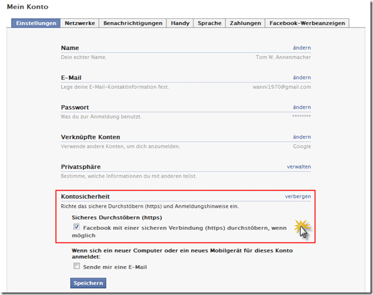Click 'Bestimme, welche Informationen' description

pyautogui.click(x=129, y=176)
